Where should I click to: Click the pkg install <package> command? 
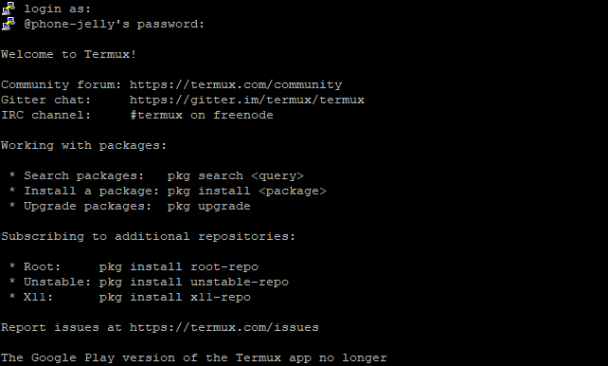coord(246,191)
